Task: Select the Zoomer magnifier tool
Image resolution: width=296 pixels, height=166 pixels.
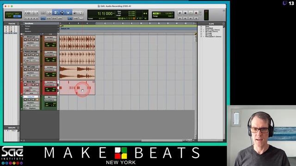Action: tap(49, 13)
